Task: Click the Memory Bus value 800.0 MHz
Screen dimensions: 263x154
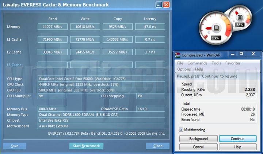Action: point(52,109)
